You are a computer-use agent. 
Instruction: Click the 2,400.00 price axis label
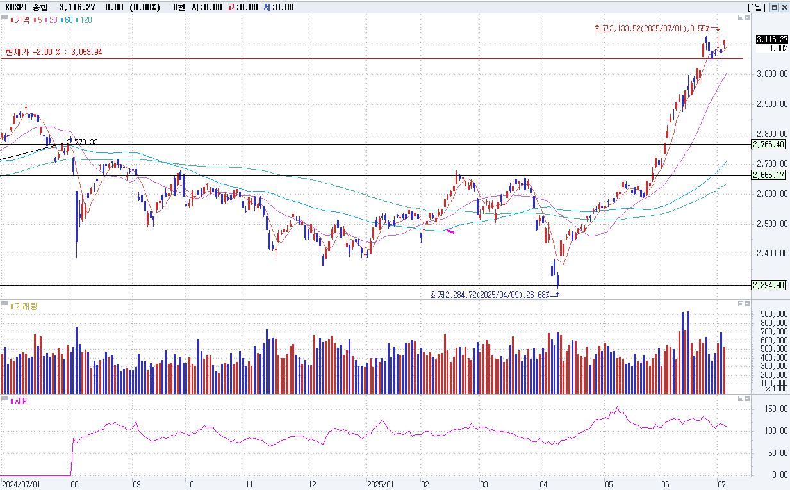click(x=772, y=254)
